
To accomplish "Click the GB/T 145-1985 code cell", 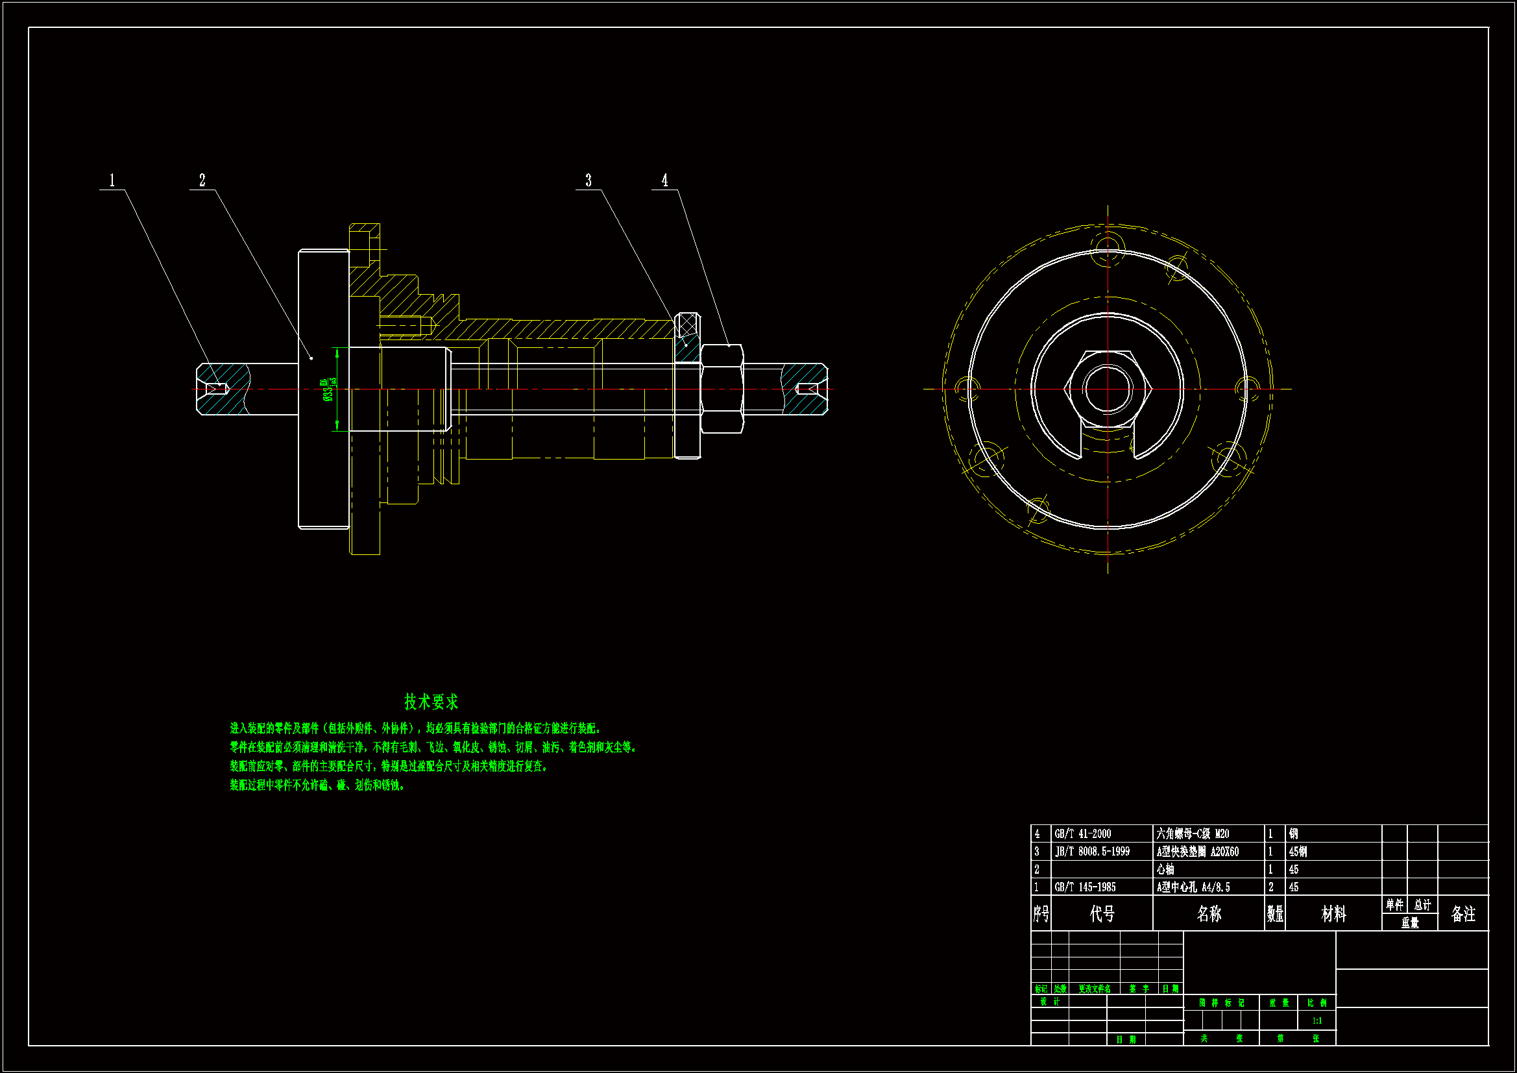I will coord(1085,887).
